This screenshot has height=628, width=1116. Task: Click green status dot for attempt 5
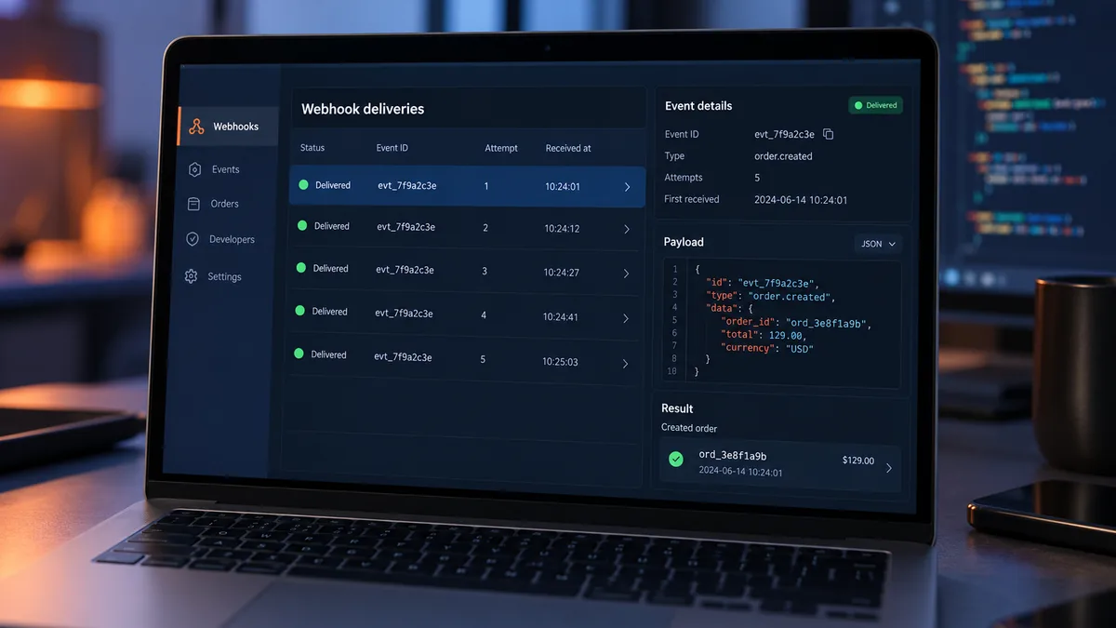point(299,354)
